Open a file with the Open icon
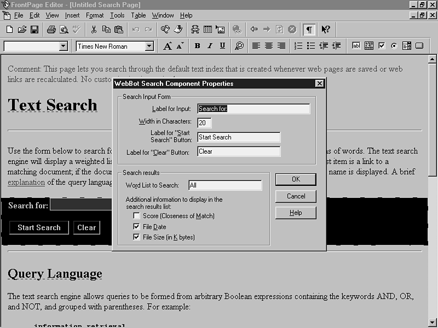This screenshot has width=438, height=328. tap(22, 30)
